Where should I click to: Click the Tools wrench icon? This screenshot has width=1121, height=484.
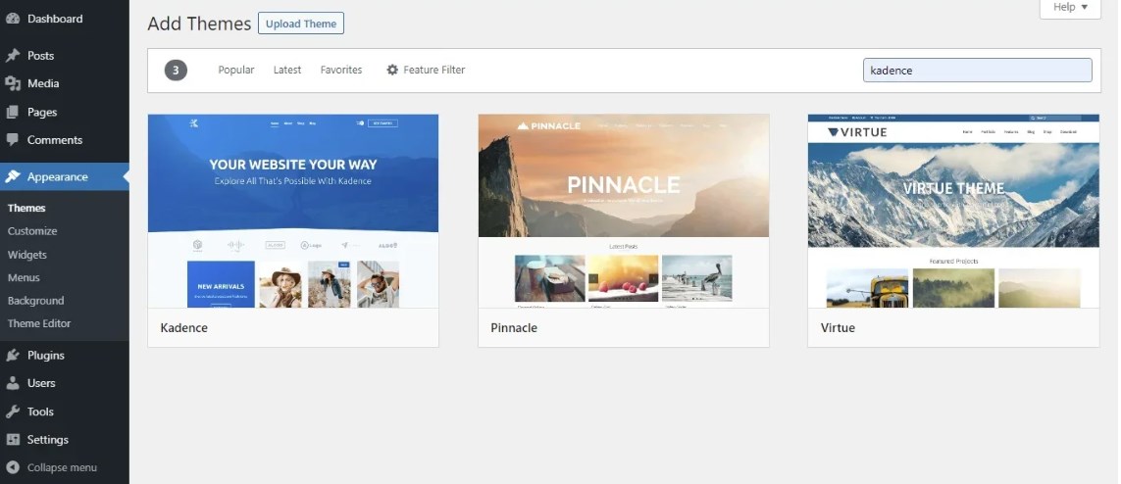12,411
